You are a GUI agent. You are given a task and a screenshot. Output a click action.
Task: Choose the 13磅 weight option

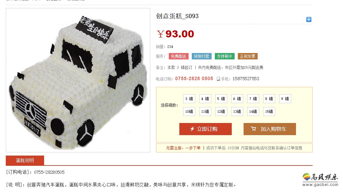tap(237, 111)
